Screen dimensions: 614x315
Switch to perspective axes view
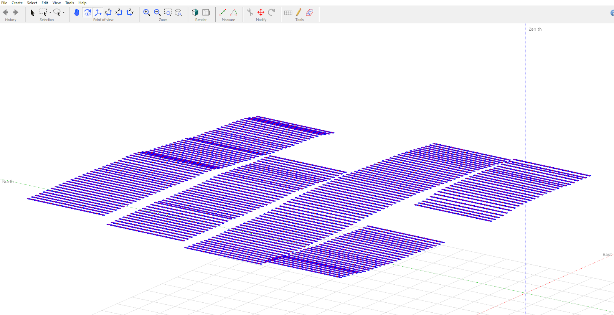point(98,12)
